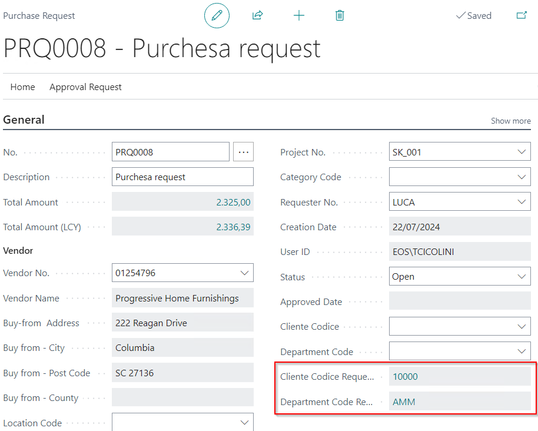Click Show more in General section
Screen dimensions: 538x431
510,121
